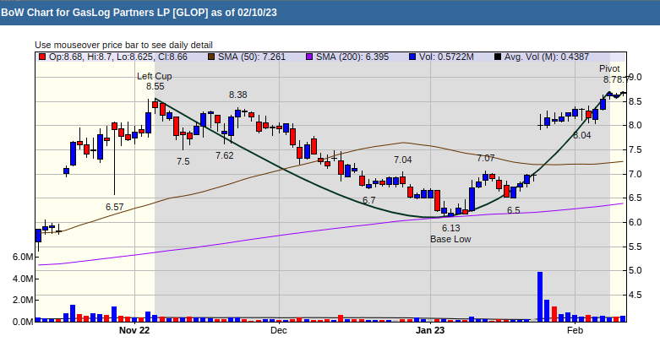The image size is (660, 347).
Task: Click the 7.62 price label
Action: pos(224,155)
